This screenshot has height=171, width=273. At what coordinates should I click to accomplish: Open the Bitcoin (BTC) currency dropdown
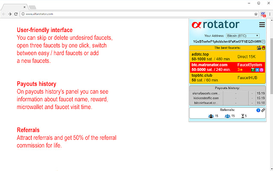[x=243, y=36]
